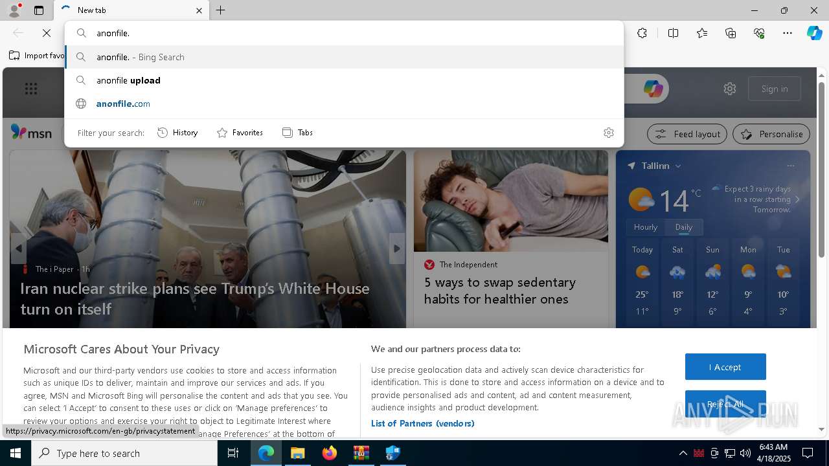Close the New tab tab
Image resolution: width=829 pixels, height=466 pixels.
point(199,10)
